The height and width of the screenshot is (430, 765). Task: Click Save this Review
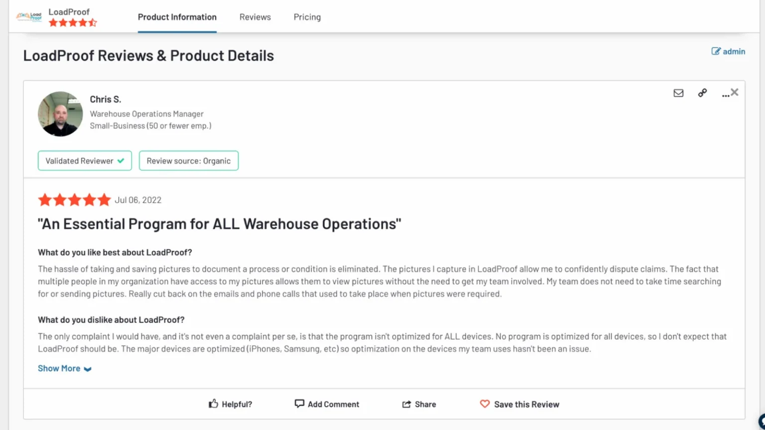click(x=519, y=404)
